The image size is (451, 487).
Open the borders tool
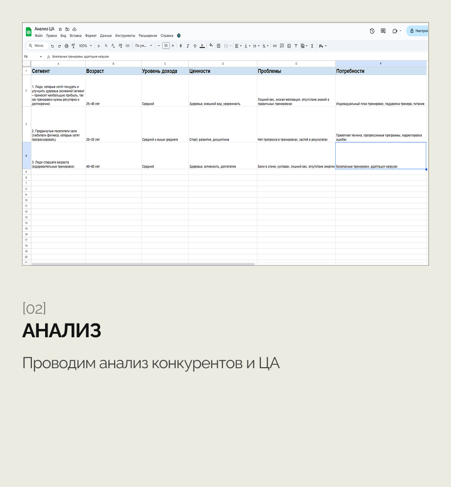tap(219, 46)
